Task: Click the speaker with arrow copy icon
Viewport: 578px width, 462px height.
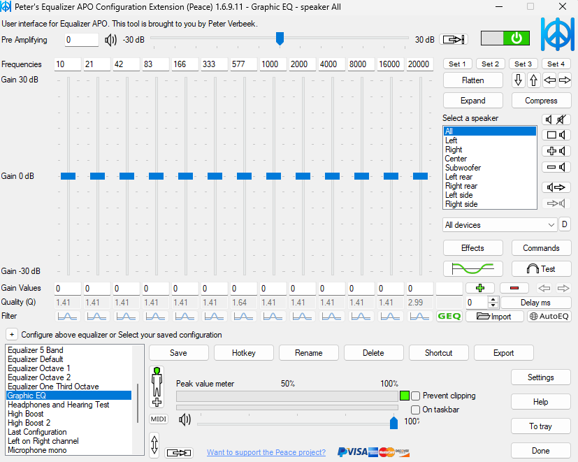Action: pyautogui.click(x=556, y=187)
